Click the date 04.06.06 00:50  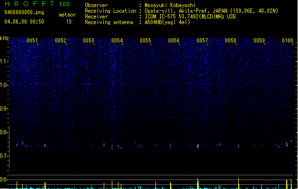click(x=24, y=22)
